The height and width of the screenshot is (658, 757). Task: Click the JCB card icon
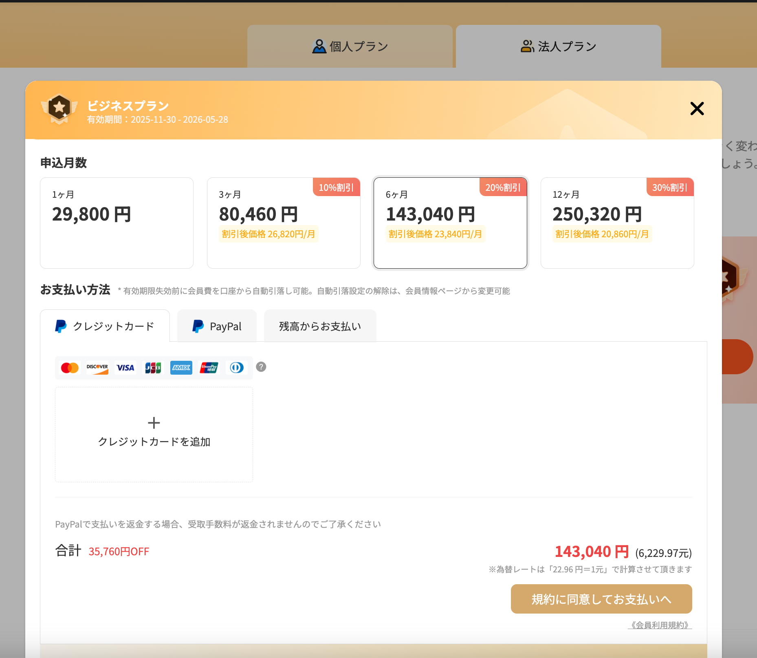click(x=153, y=368)
